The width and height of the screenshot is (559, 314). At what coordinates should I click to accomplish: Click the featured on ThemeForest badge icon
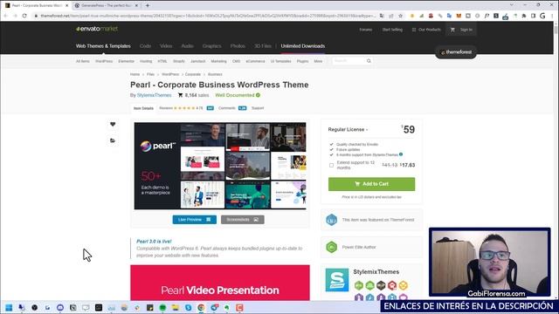pyautogui.click(x=332, y=220)
